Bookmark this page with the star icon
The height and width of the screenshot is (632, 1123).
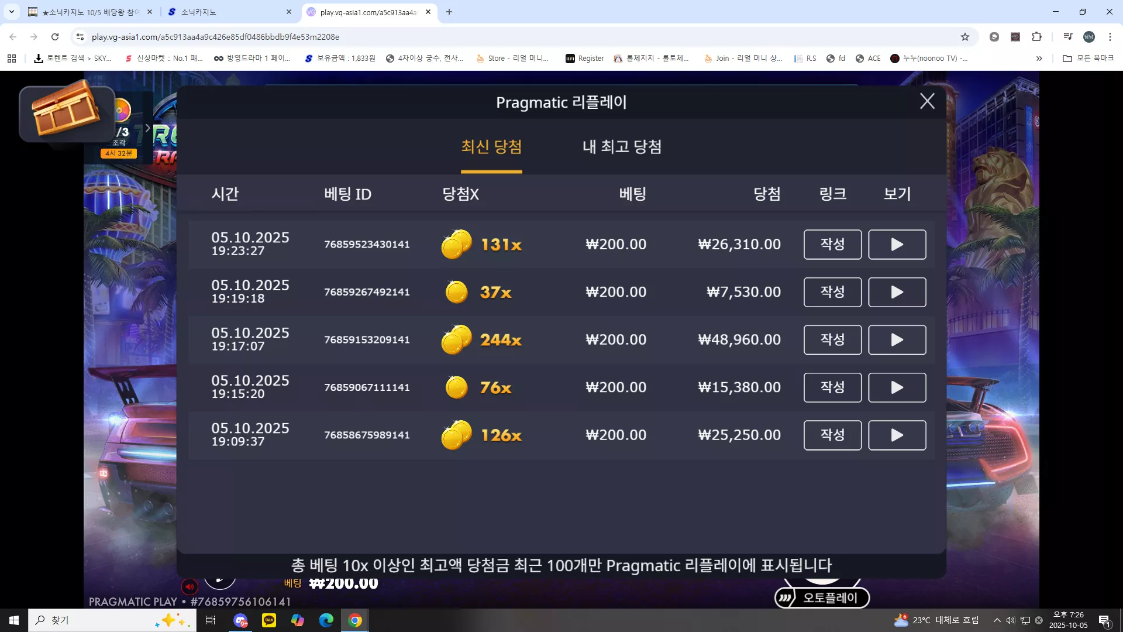pyautogui.click(x=965, y=37)
